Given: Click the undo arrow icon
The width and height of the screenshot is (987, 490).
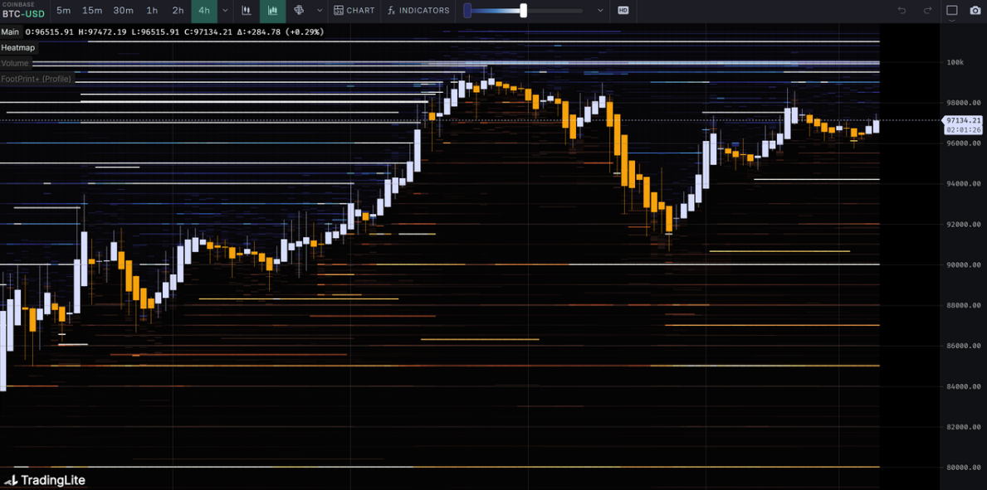Looking at the screenshot, I should coord(902,11).
